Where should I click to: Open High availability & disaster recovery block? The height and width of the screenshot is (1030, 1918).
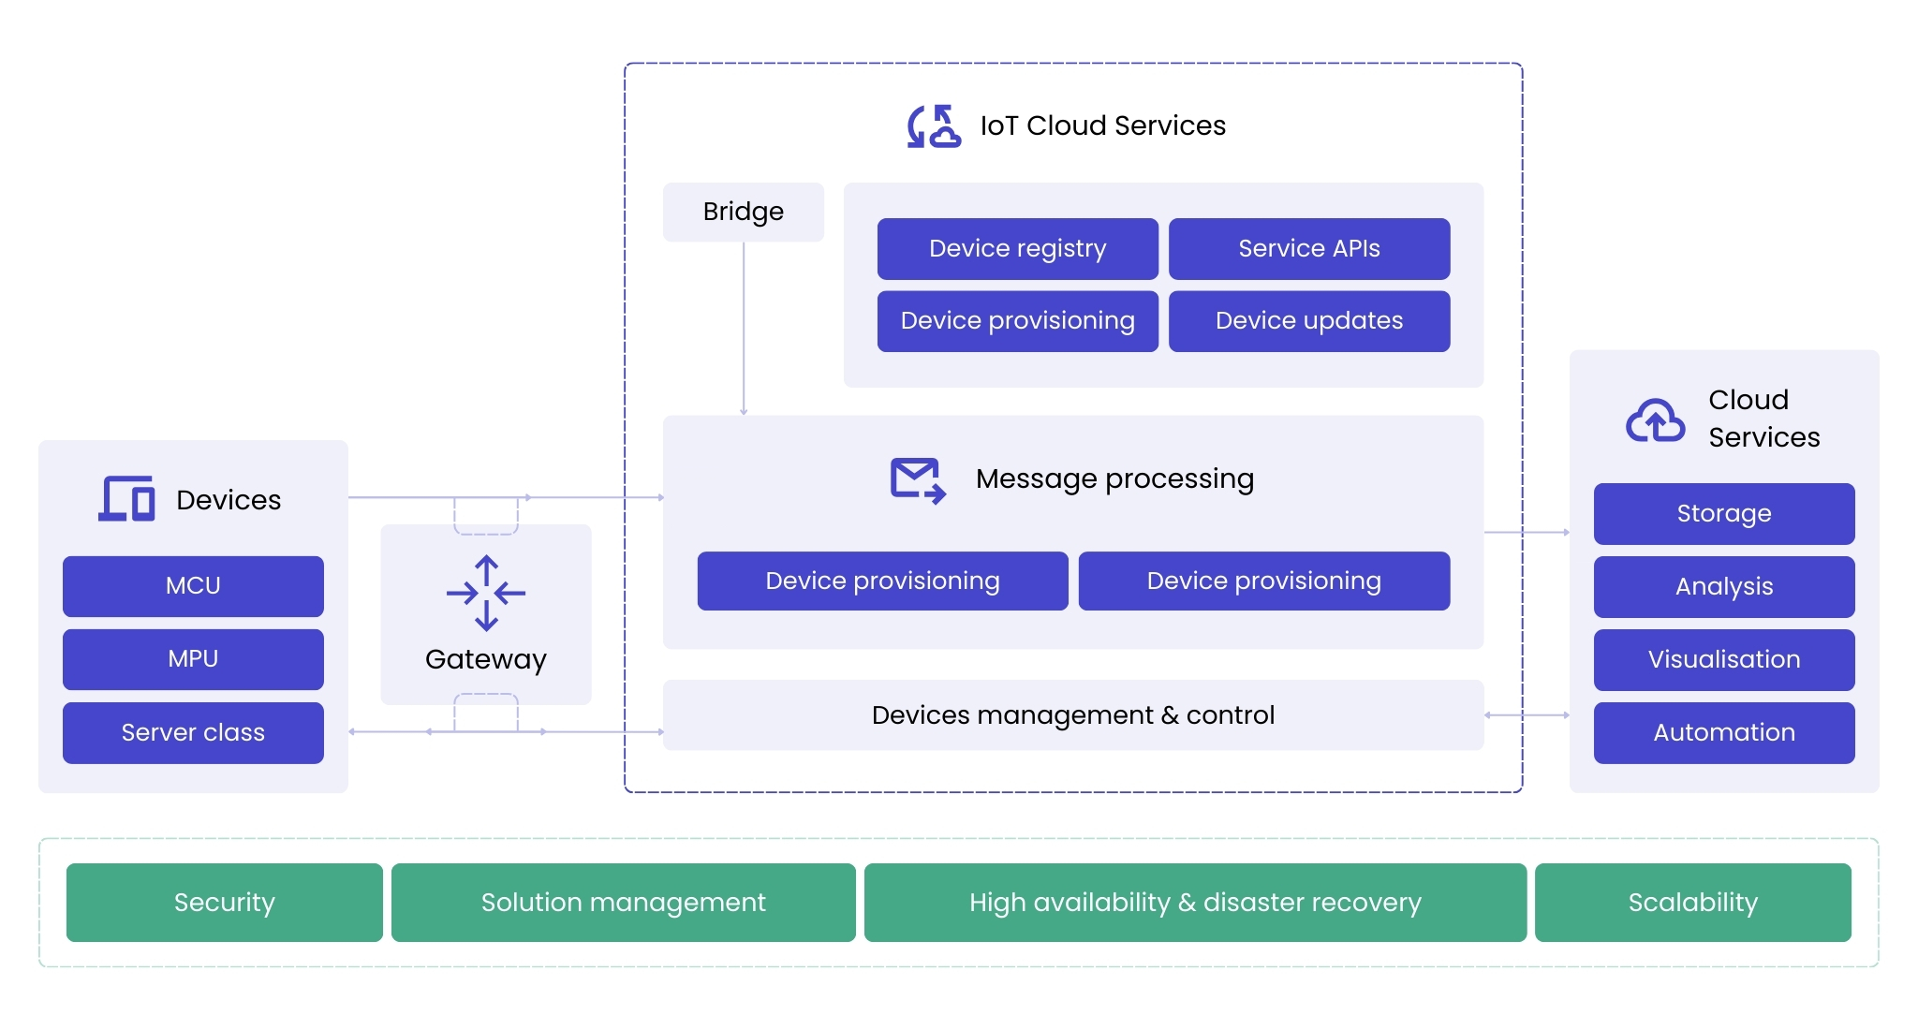click(x=1194, y=902)
